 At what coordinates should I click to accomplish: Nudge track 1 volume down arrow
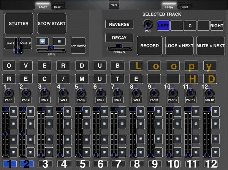[13, 140]
